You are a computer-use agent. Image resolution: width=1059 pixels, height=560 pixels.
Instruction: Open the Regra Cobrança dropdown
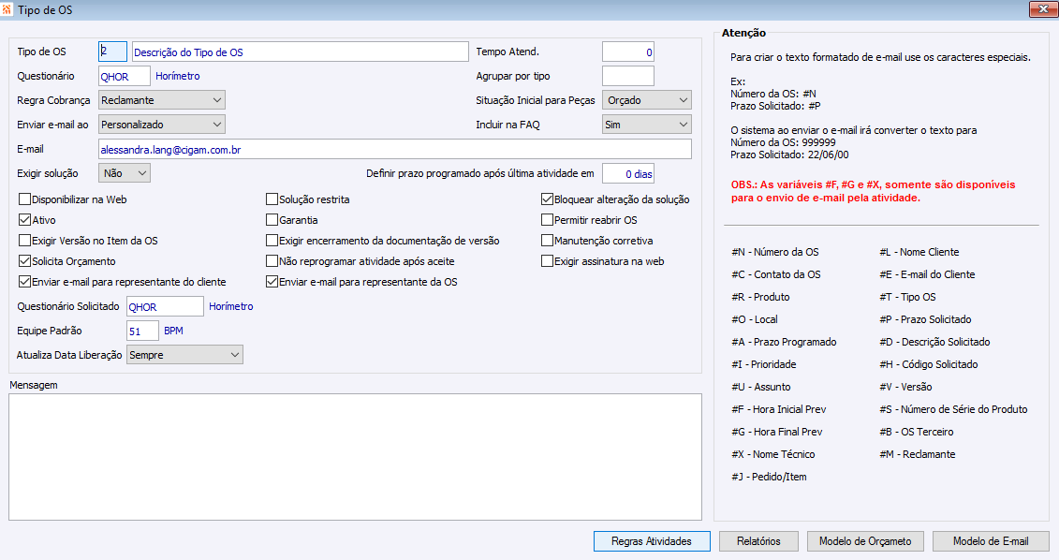(161, 100)
